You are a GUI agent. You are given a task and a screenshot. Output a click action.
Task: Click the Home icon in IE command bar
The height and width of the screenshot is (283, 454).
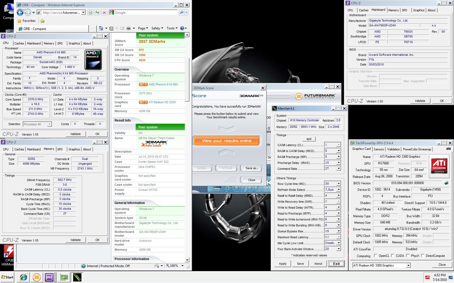(x=101, y=28)
